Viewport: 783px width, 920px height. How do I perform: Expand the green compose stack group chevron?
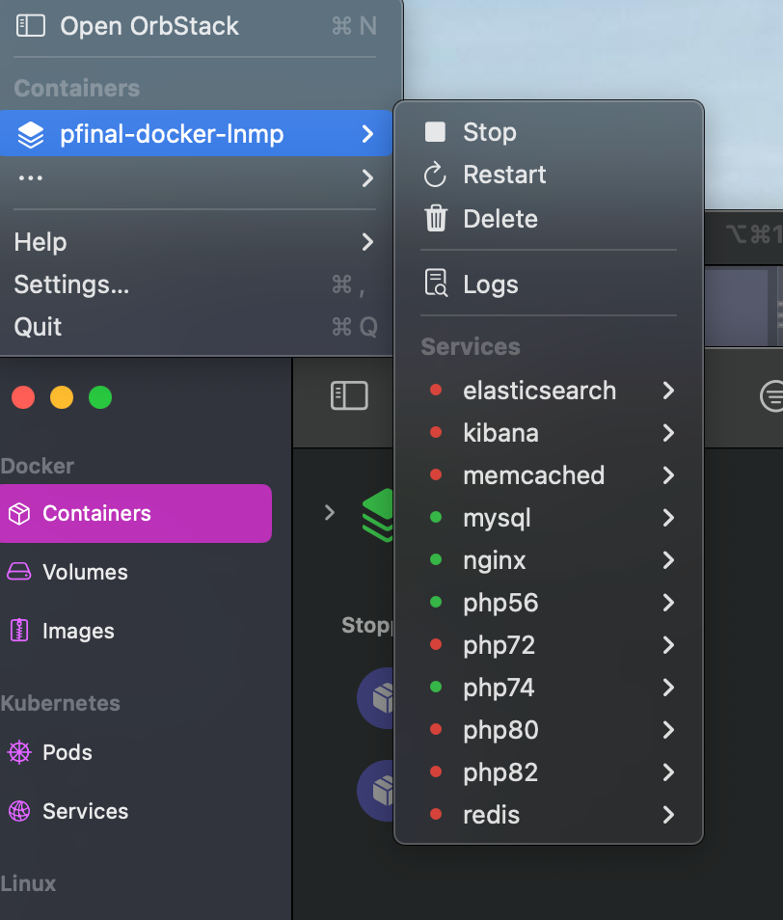[330, 512]
